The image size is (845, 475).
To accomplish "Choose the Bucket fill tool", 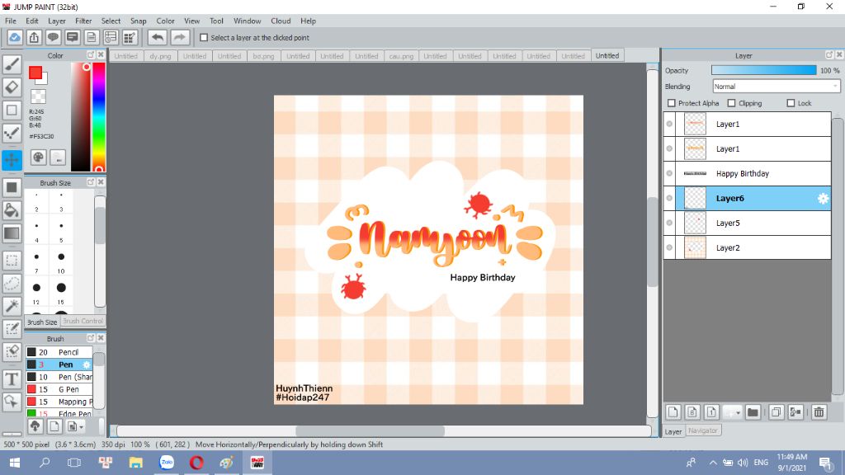I will [x=12, y=210].
